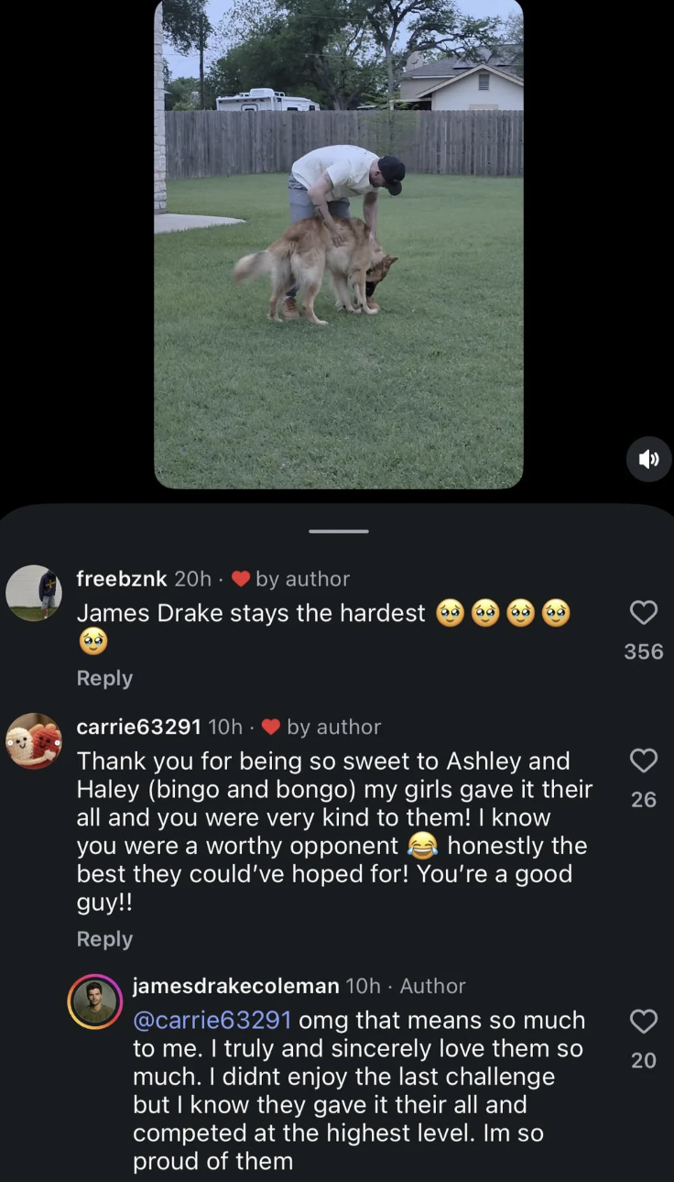
Task: Open the freebznk username link
Action: pyautogui.click(x=122, y=579)
